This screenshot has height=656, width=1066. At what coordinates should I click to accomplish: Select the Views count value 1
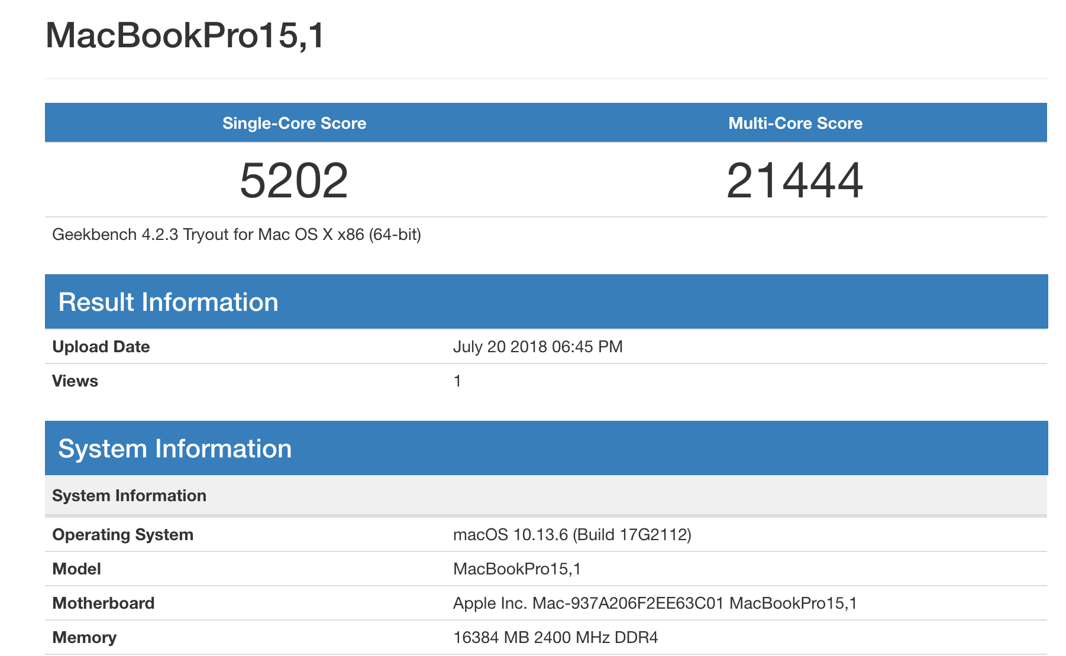pyautogui.click(x=457, y=381)
